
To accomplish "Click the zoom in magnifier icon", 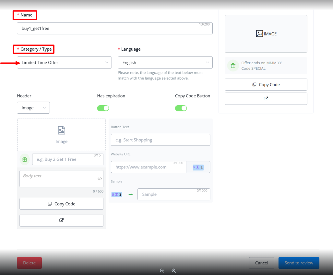I will pos(173,270).
